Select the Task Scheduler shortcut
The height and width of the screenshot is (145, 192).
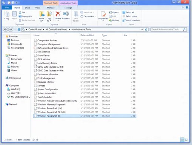tap(84, 97)
